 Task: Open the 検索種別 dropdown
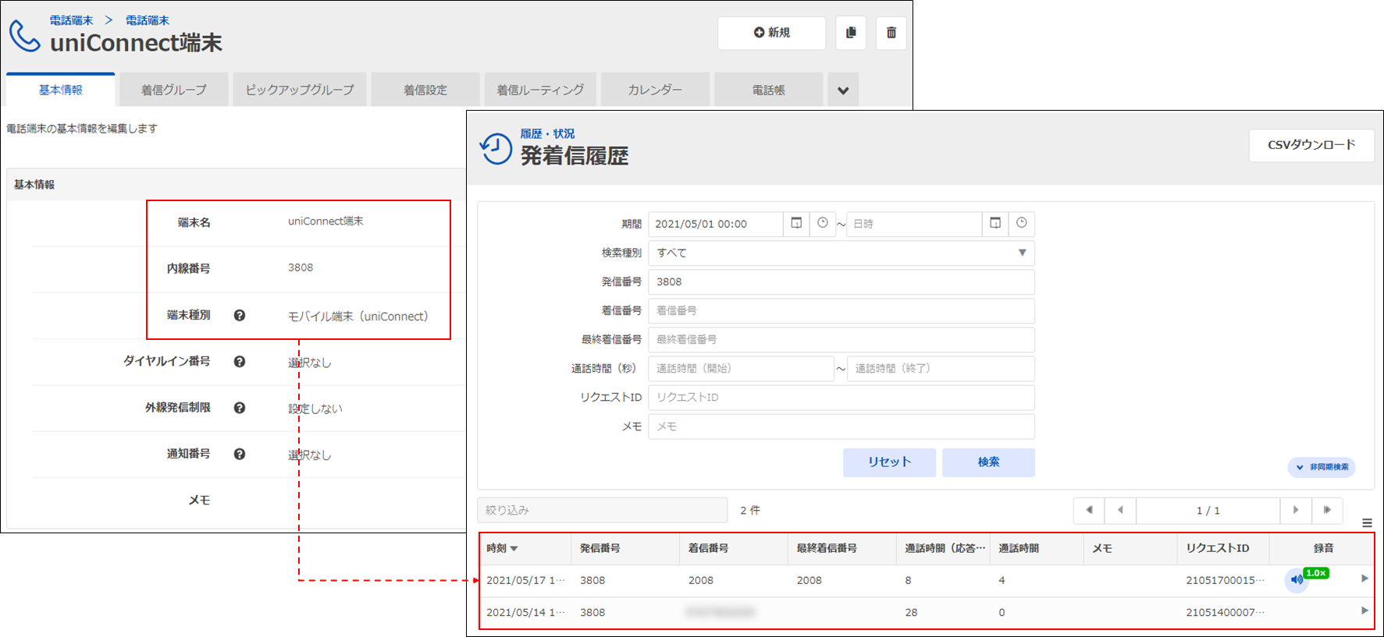tap(841, 253)
